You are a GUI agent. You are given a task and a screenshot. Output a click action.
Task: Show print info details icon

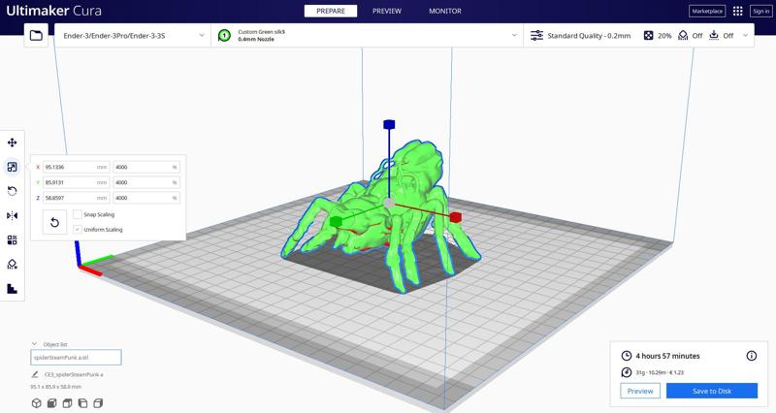[751, 356]
